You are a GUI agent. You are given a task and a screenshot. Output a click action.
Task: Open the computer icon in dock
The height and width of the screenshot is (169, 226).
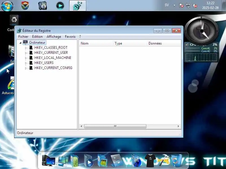[x=49, y=160]
